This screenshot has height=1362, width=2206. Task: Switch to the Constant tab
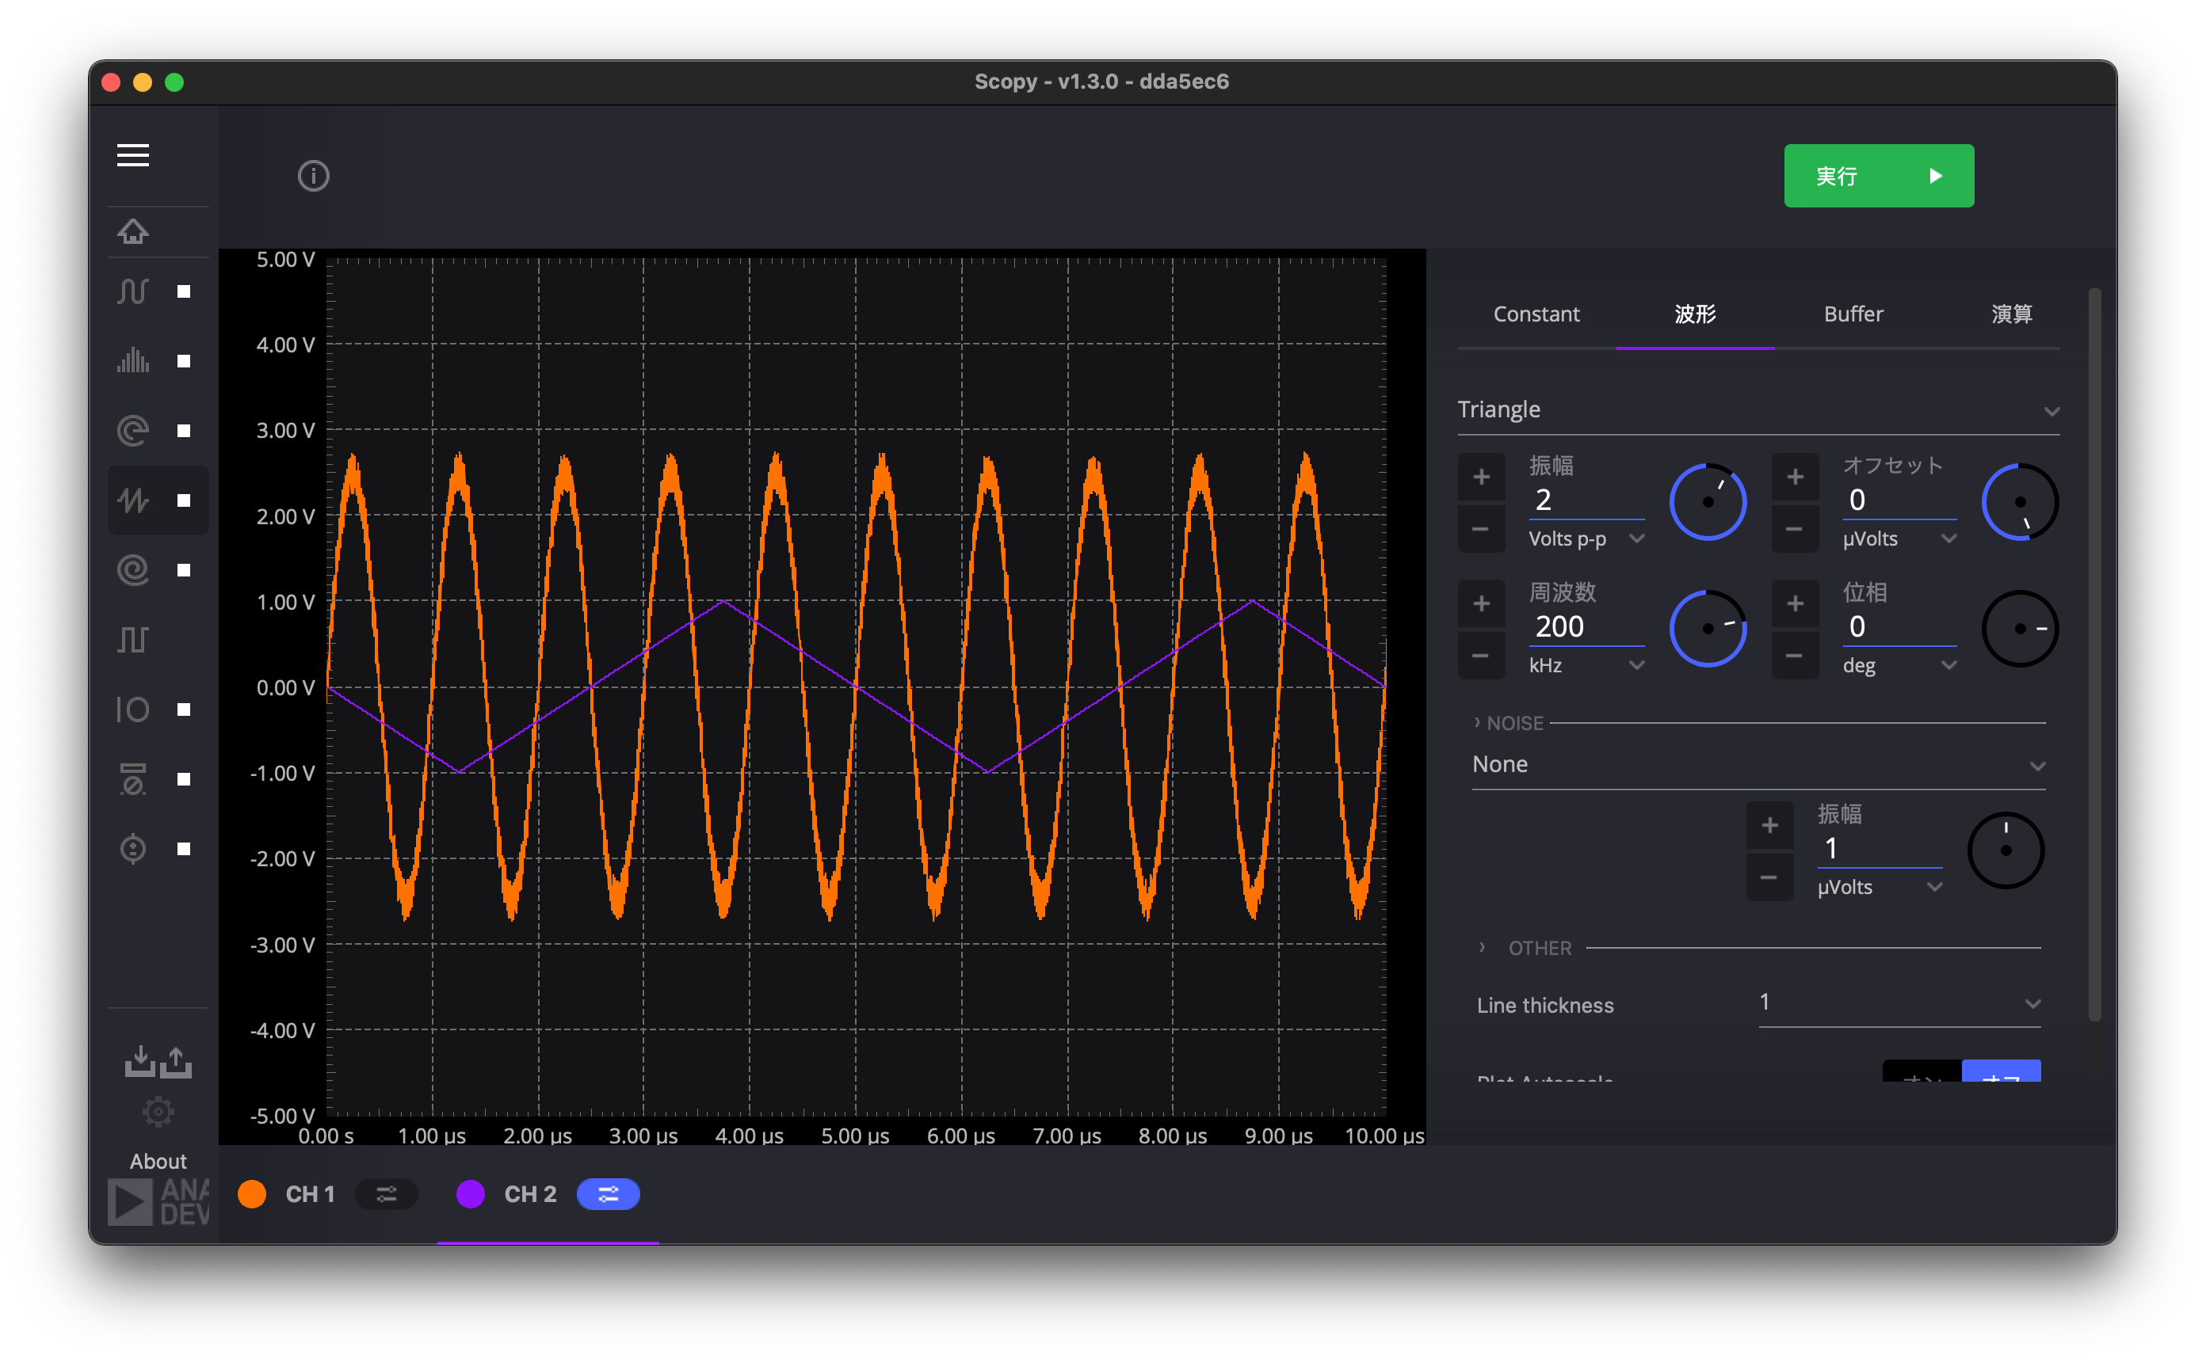coord(1536,314)
